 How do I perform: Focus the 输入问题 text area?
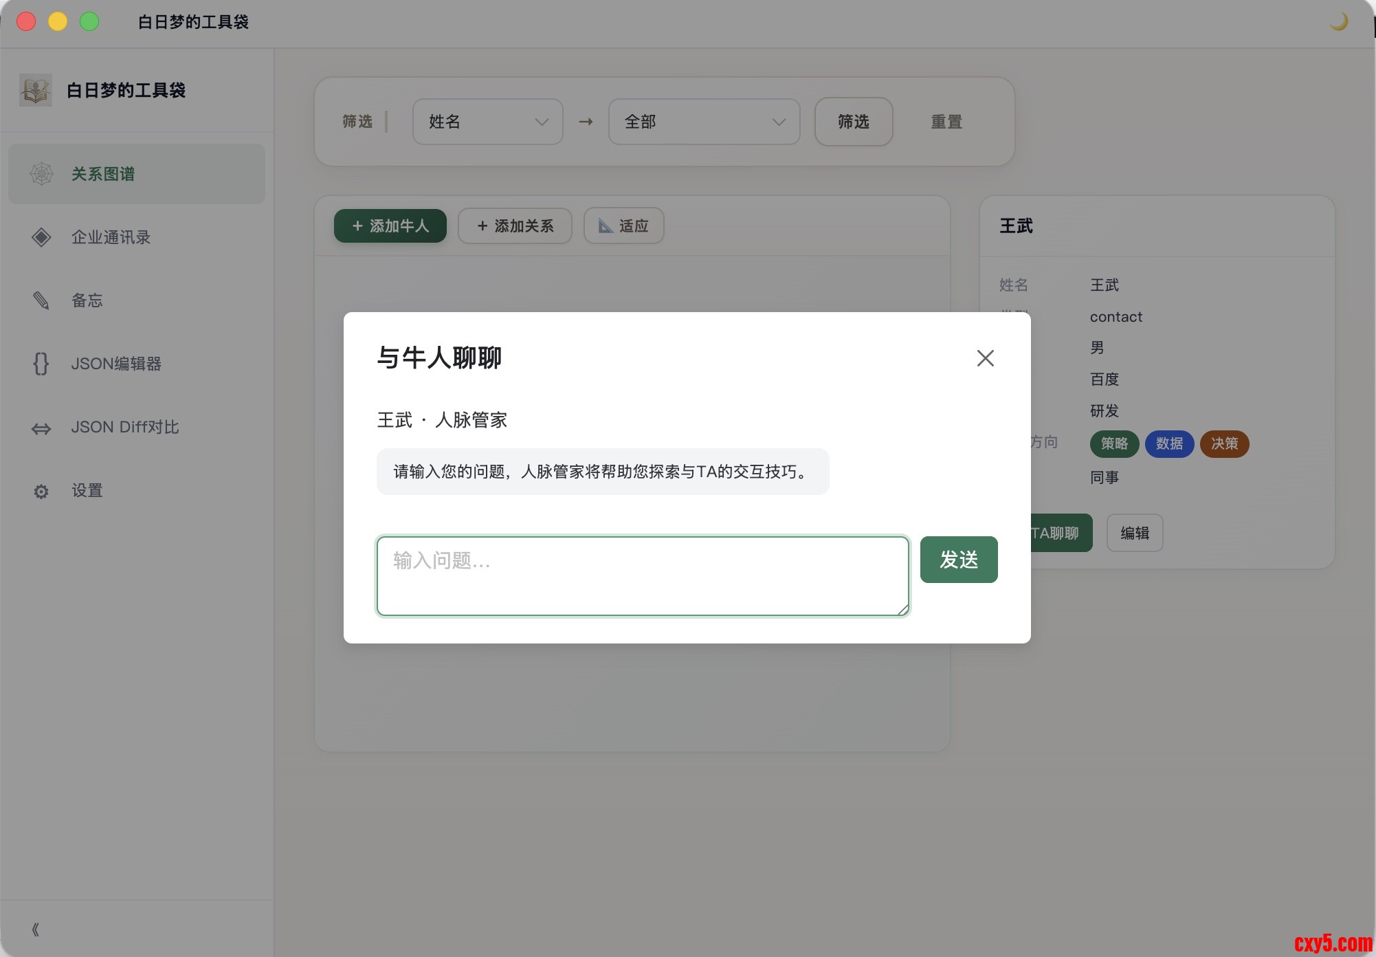642,575
